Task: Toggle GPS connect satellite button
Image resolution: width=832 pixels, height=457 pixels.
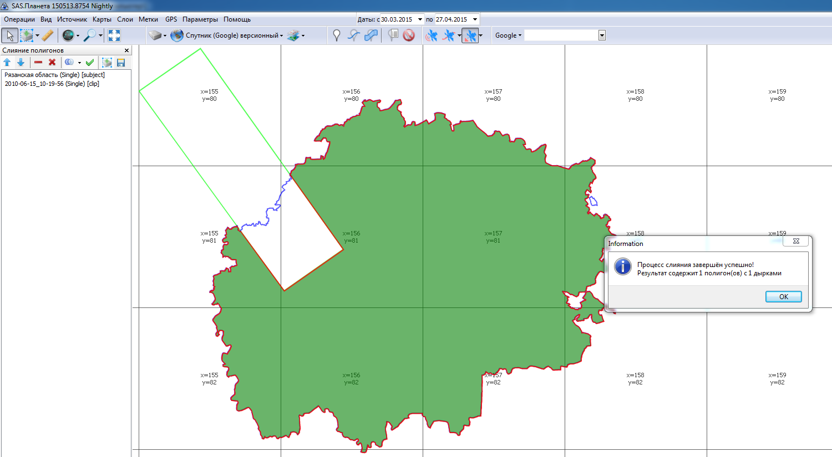Action: (x=431, y=35)
